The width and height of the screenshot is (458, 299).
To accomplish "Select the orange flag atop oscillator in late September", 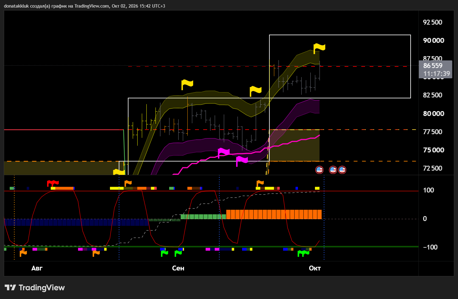I will 260,183.
